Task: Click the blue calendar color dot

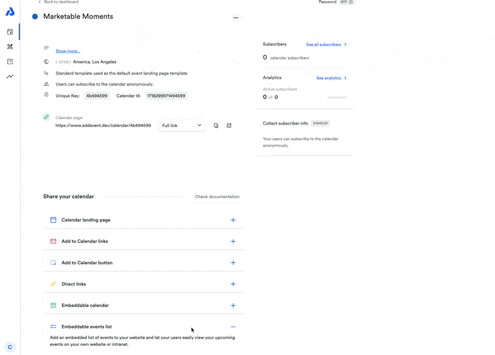Action: (x=35, y=17)
